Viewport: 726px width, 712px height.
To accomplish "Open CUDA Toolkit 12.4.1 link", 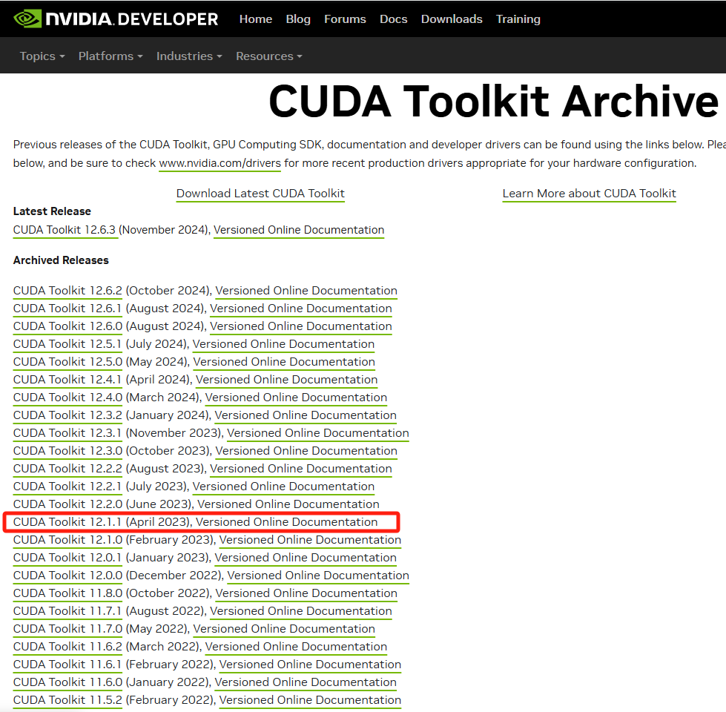I will click(x=67, y=380).
